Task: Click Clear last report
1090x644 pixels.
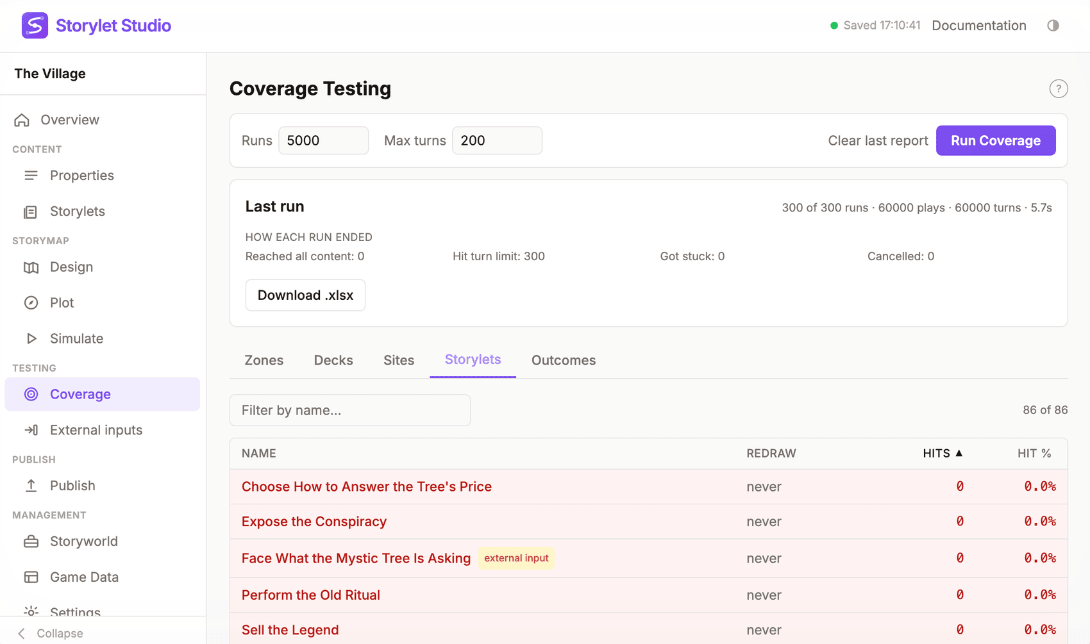Action: tap(878, 140)
